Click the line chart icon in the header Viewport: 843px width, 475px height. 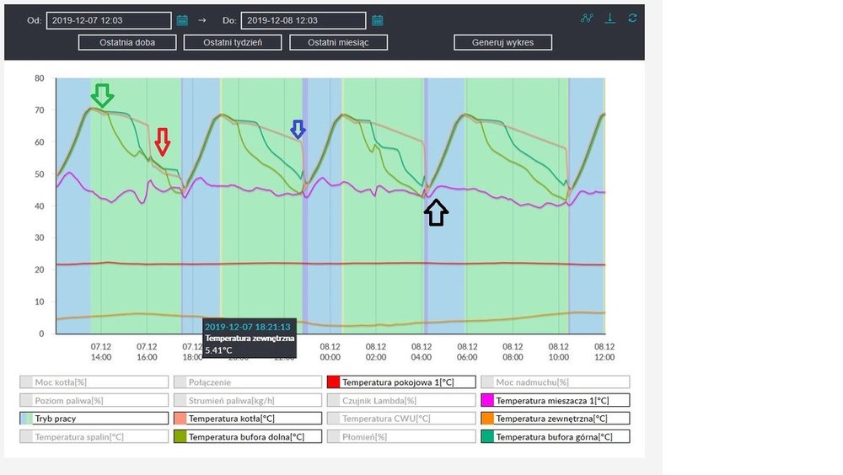[587, 19]
